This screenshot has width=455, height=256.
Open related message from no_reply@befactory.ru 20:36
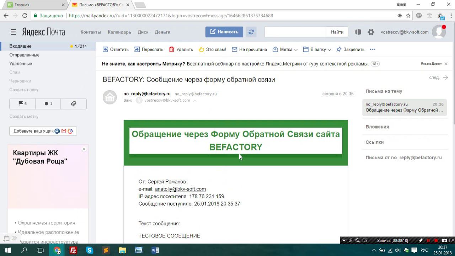click(405, 107)
